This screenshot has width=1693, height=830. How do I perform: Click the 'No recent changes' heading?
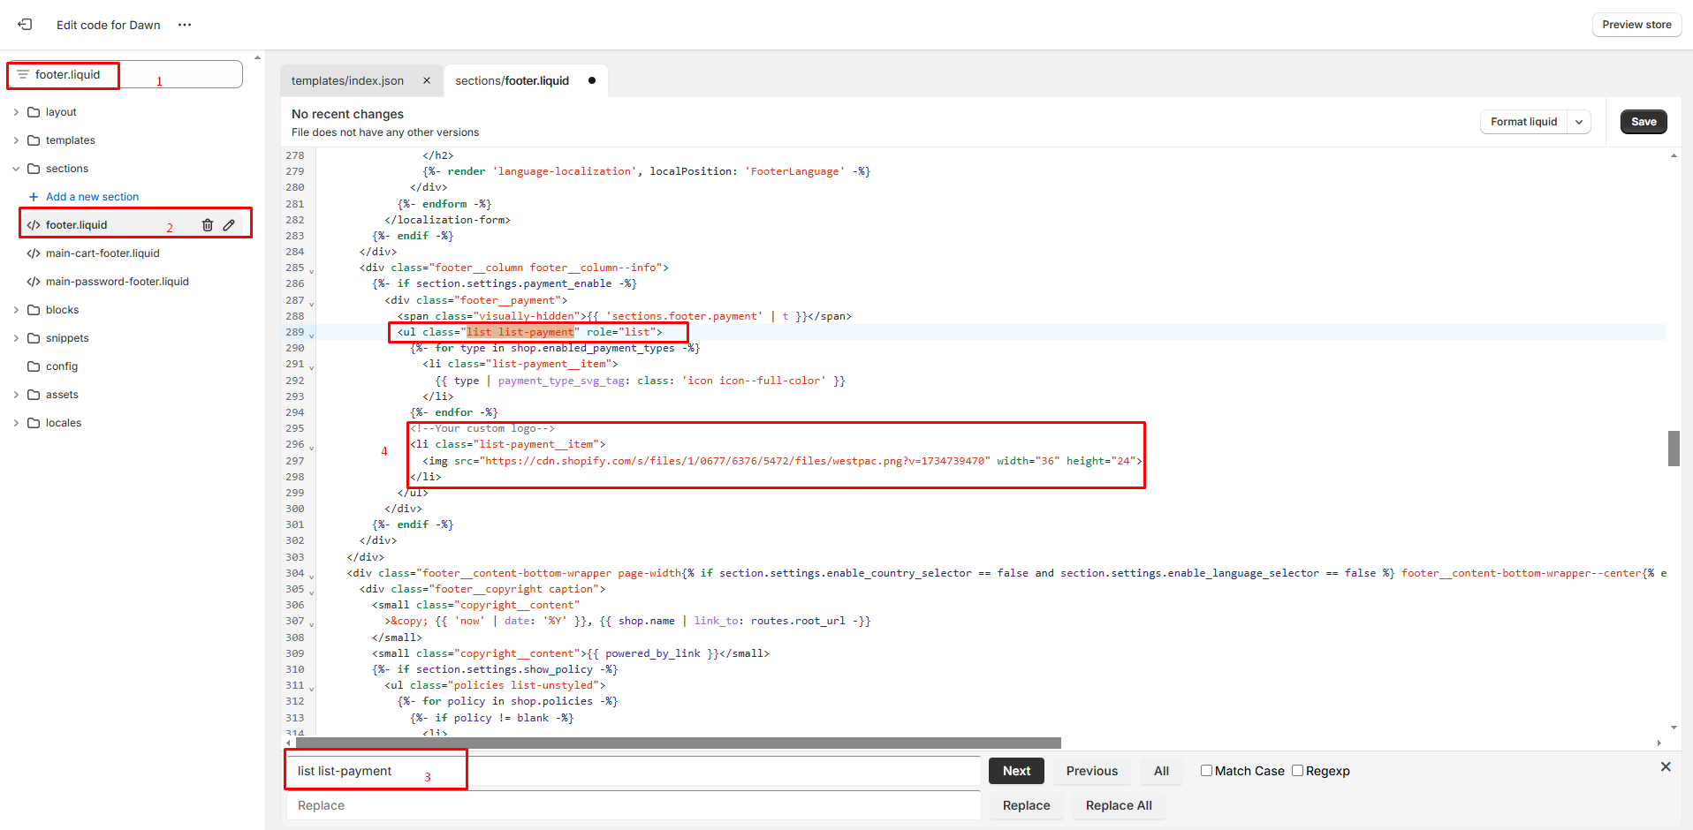[347, 114]
